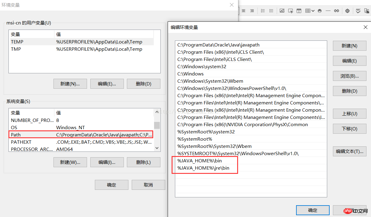371x217 pixels.
Task: Click 浏览(B)... button
Action: point(350,76)
